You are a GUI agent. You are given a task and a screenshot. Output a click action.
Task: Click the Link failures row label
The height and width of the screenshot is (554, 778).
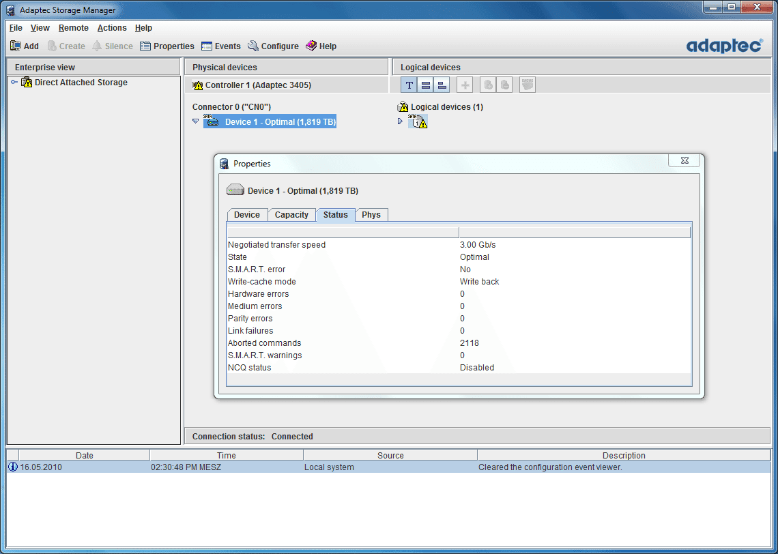[x=250, y=331]
